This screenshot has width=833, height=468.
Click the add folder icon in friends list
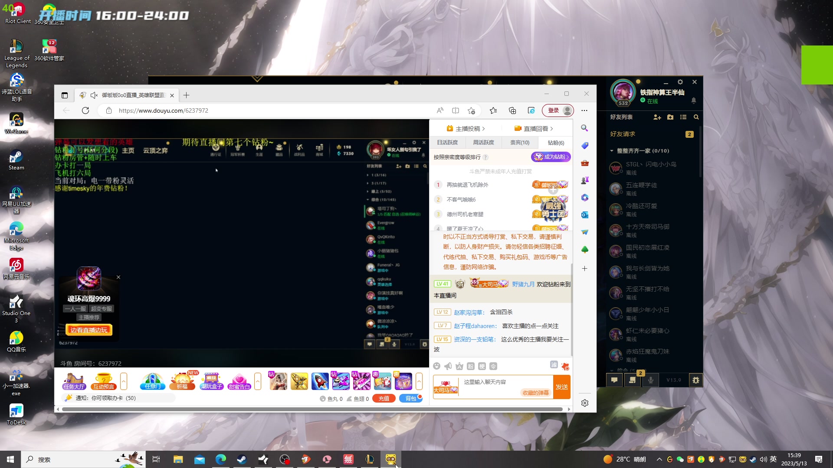[670, 117]
